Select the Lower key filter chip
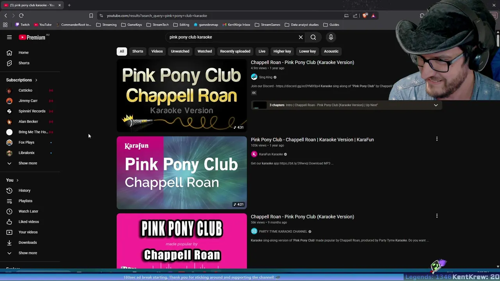This screenshot has width=500, height=281. [x=307, y=51]
